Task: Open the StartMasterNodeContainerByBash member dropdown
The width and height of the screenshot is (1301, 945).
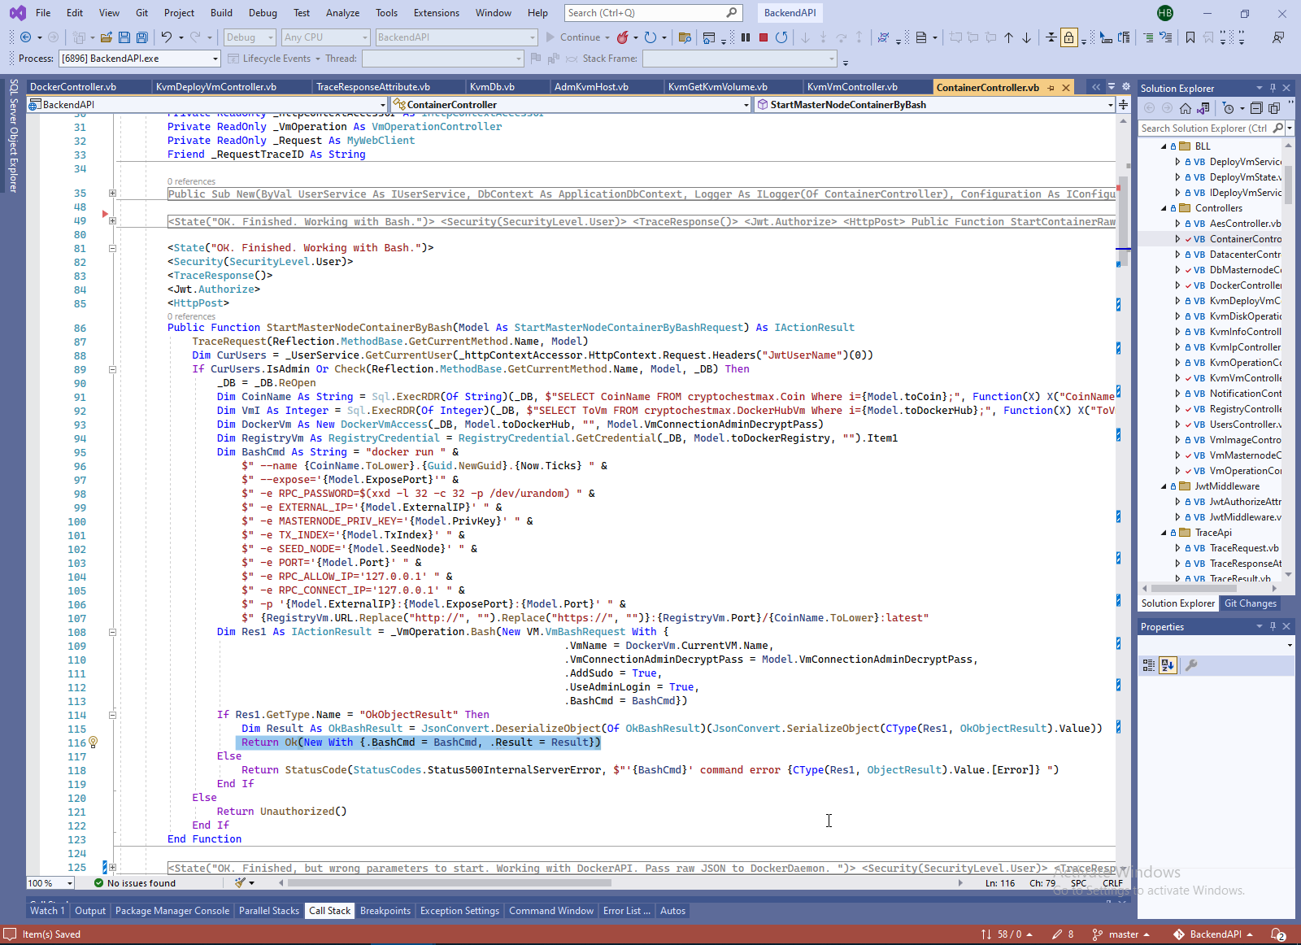Action: (x=934, y=104)
